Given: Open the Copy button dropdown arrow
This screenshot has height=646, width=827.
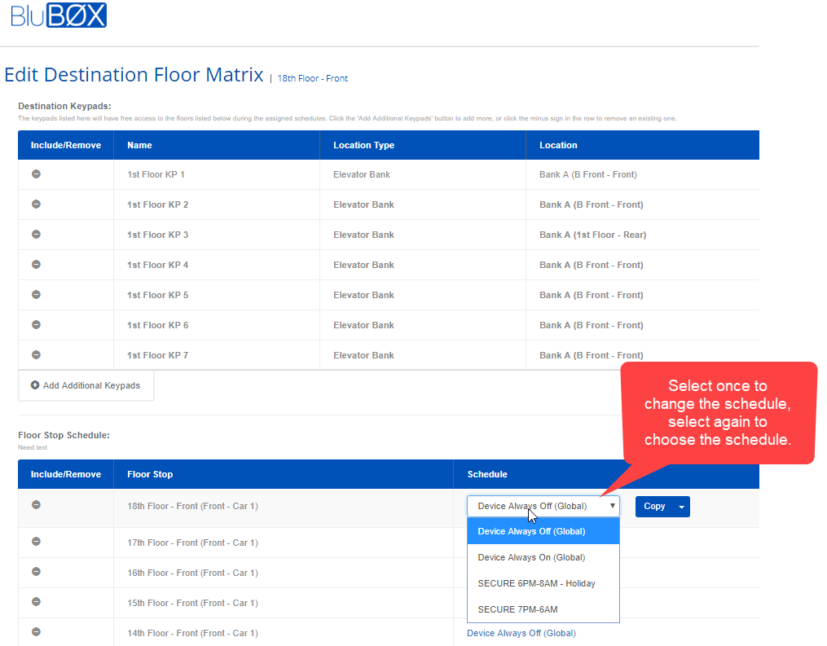Looking at the screenshot, I should tap(681, 506).
